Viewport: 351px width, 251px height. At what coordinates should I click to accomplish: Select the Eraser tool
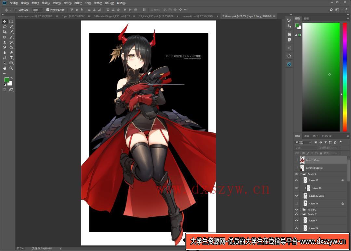[5, 47]
